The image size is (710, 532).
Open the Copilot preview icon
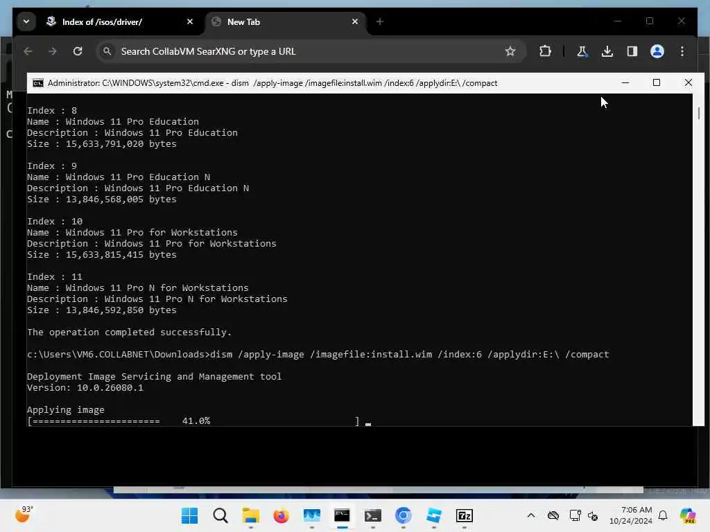[688, 515]
